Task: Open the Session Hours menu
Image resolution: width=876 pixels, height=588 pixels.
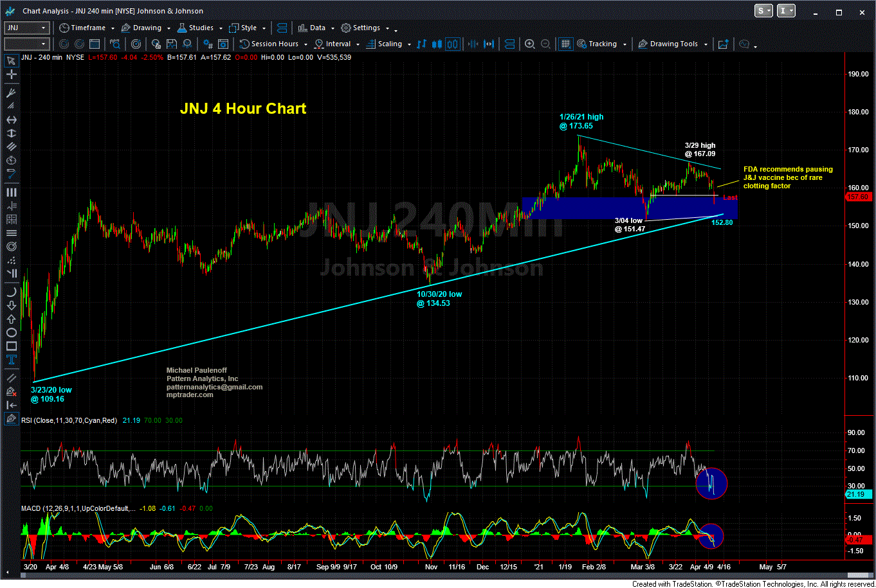Action: (x=269, y=44)
